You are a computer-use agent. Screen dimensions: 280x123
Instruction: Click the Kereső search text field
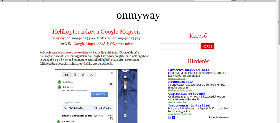179,46
